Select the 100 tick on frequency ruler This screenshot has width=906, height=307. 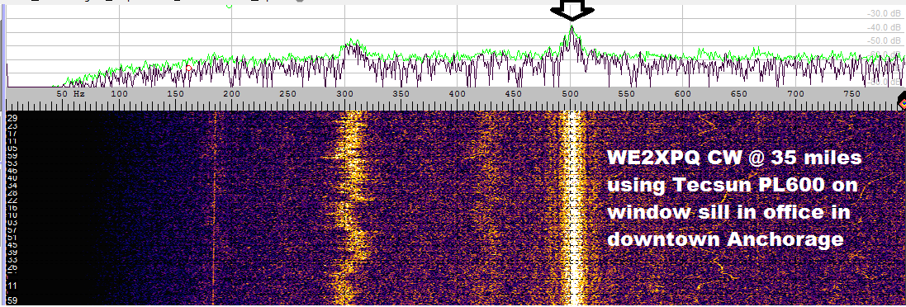point(119,93)
